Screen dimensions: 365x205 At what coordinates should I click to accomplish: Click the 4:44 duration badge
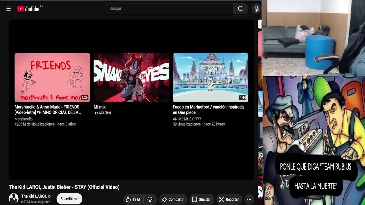243,98
